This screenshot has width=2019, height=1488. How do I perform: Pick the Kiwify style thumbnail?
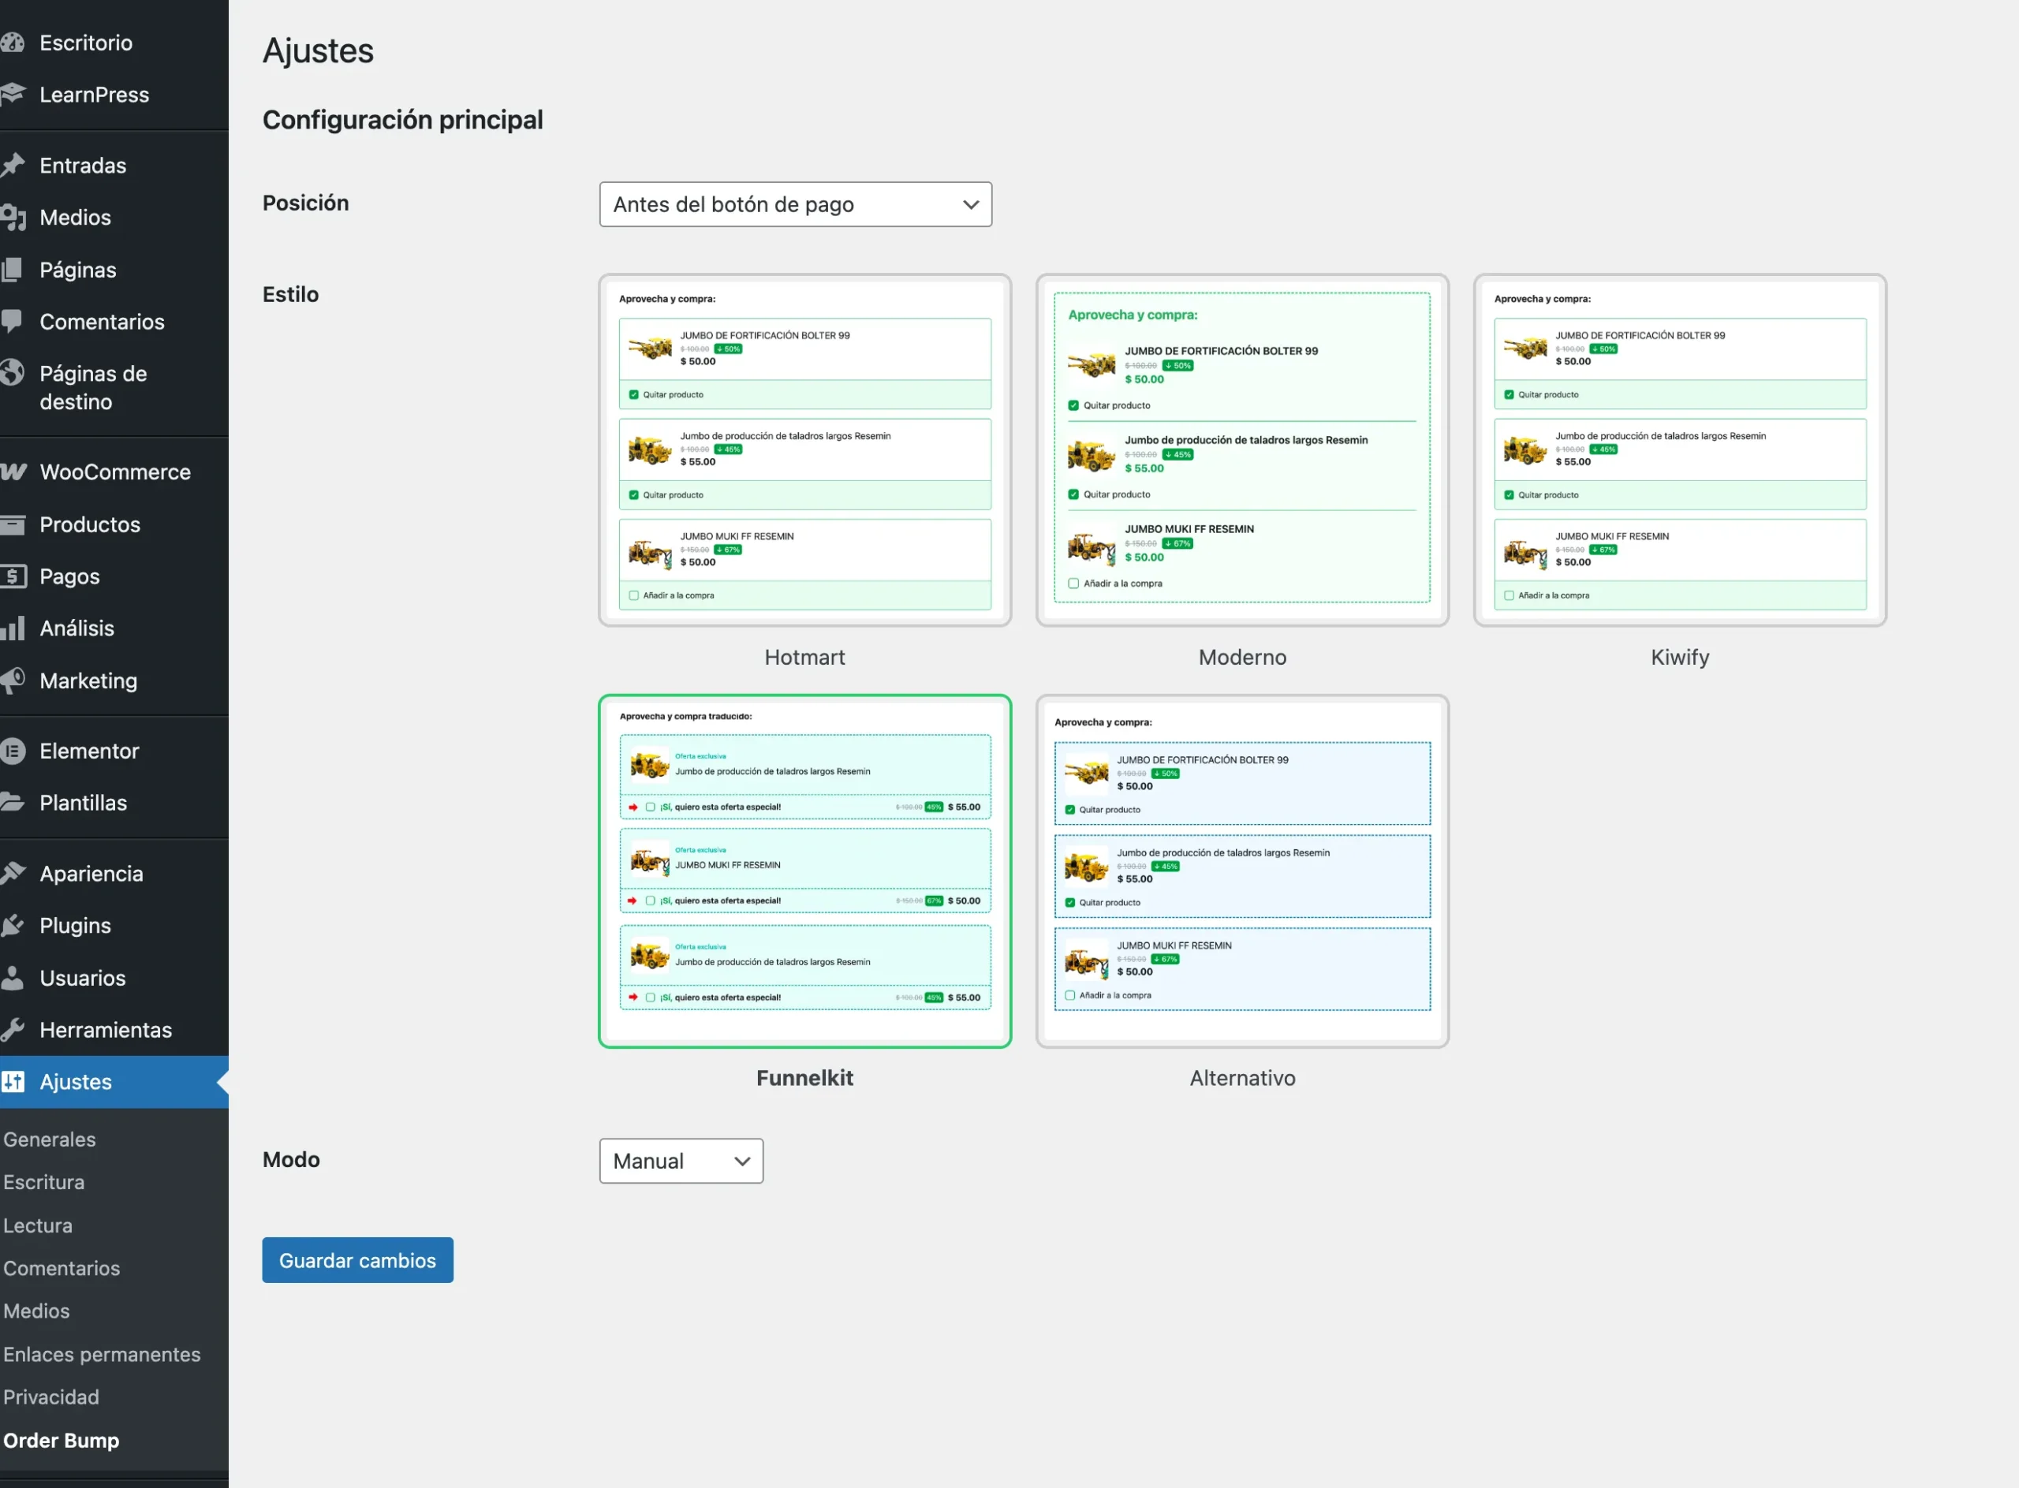(1679, 450)
